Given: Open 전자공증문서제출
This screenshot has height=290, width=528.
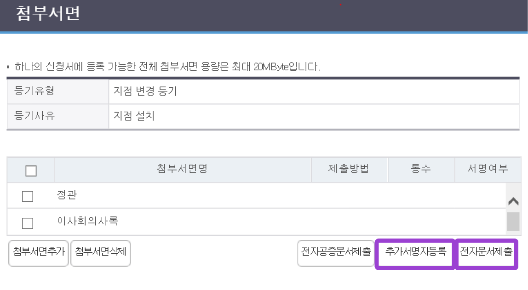Looking at the screenshot, I should (x=336, y=253).
